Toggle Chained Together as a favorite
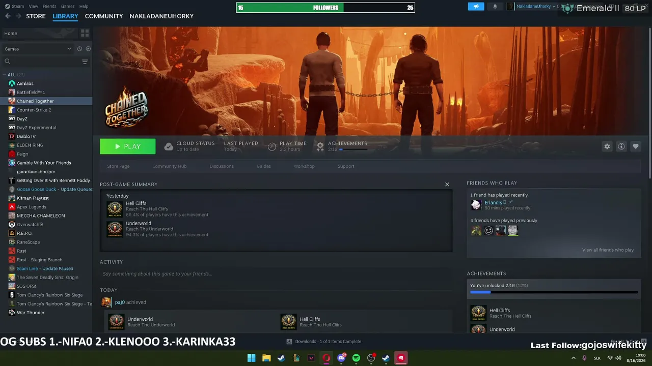Viewport: 652px width, 366px height. [x=635, y=146]
